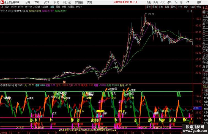The image size is (208, 134).
Task: Open the 市场 menu
Action: pyautogui.click(x=37, y=2)
